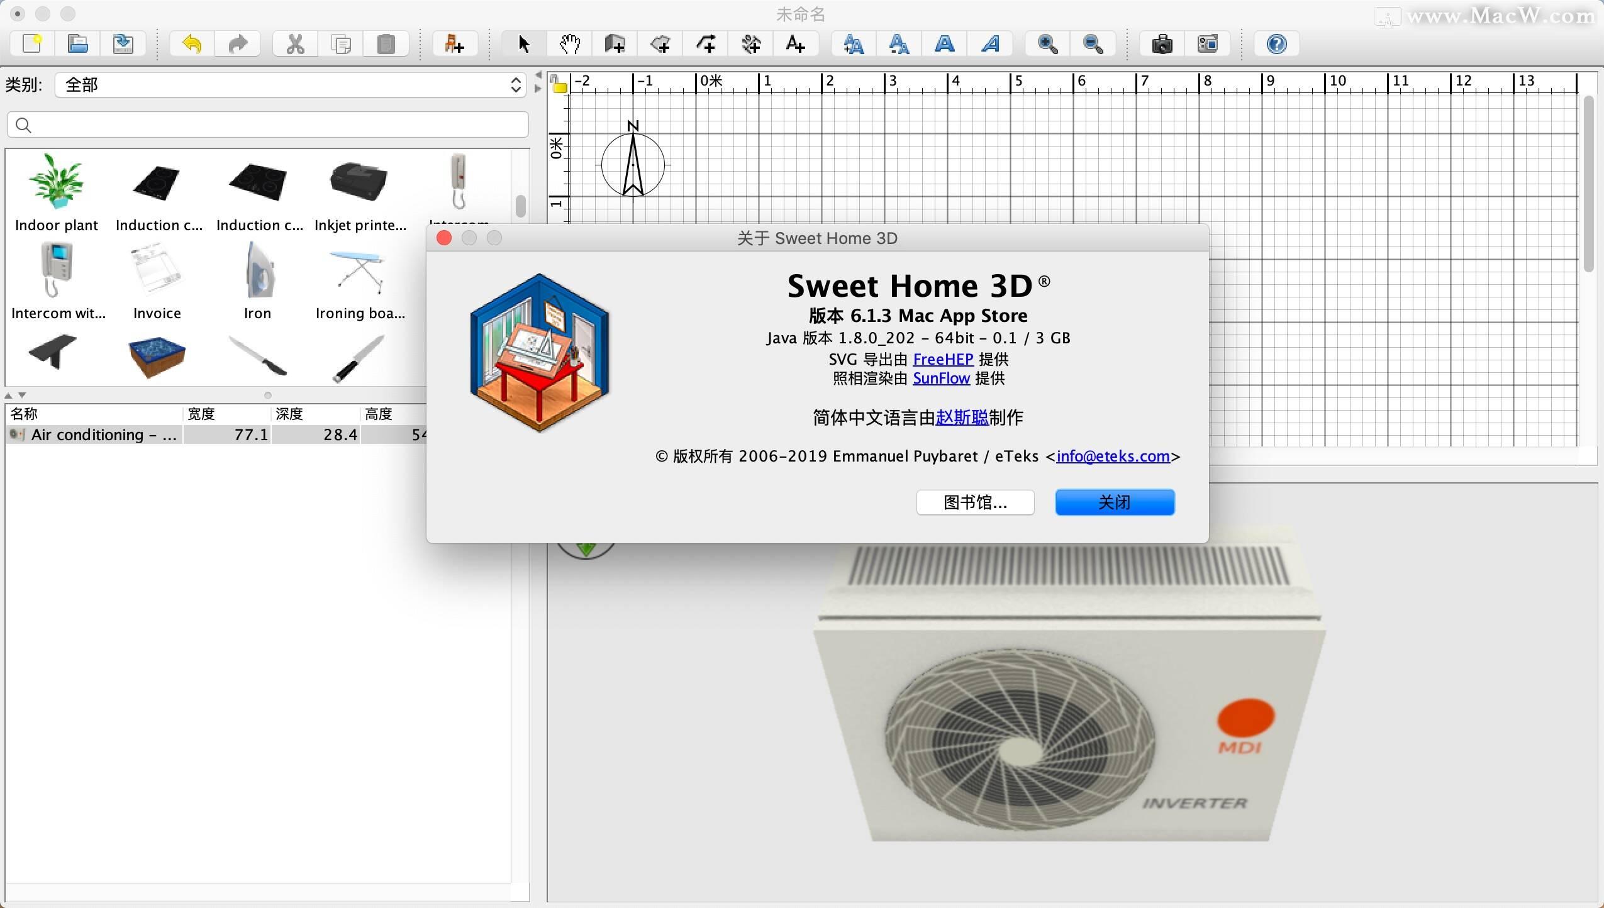The image size is (1604, 908).
Task: Click the zoom-in magnifier tool
Action: coord(1047,43)
